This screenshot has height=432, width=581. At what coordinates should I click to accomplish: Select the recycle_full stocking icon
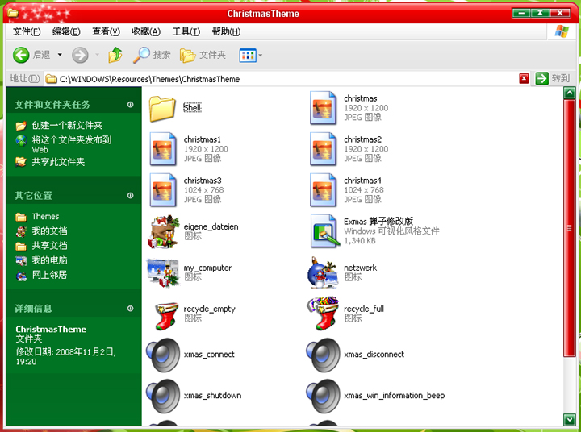(x=323, y=314)
